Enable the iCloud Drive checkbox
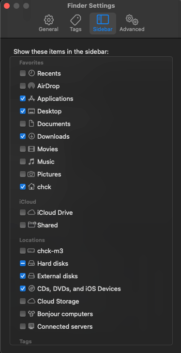Screen dimensions: 181x353 coord(23,212)
